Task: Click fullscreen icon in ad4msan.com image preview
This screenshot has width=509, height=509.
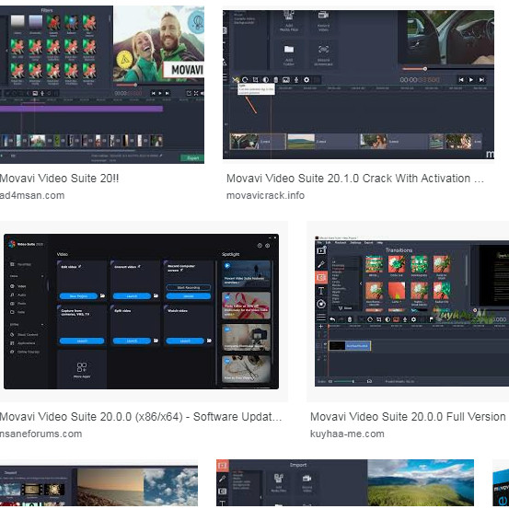Action: tap(196, 94)
